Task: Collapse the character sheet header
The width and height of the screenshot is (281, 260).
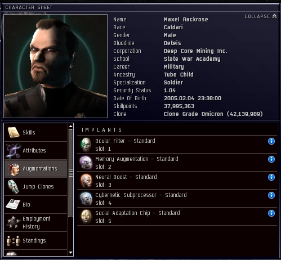Action: click(261, 16)
